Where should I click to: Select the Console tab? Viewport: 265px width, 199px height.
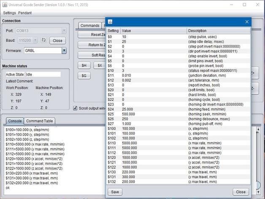[15, 121]
